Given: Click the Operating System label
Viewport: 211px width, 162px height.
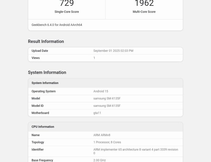Looking at the screenshot, I should coord(43,91).
